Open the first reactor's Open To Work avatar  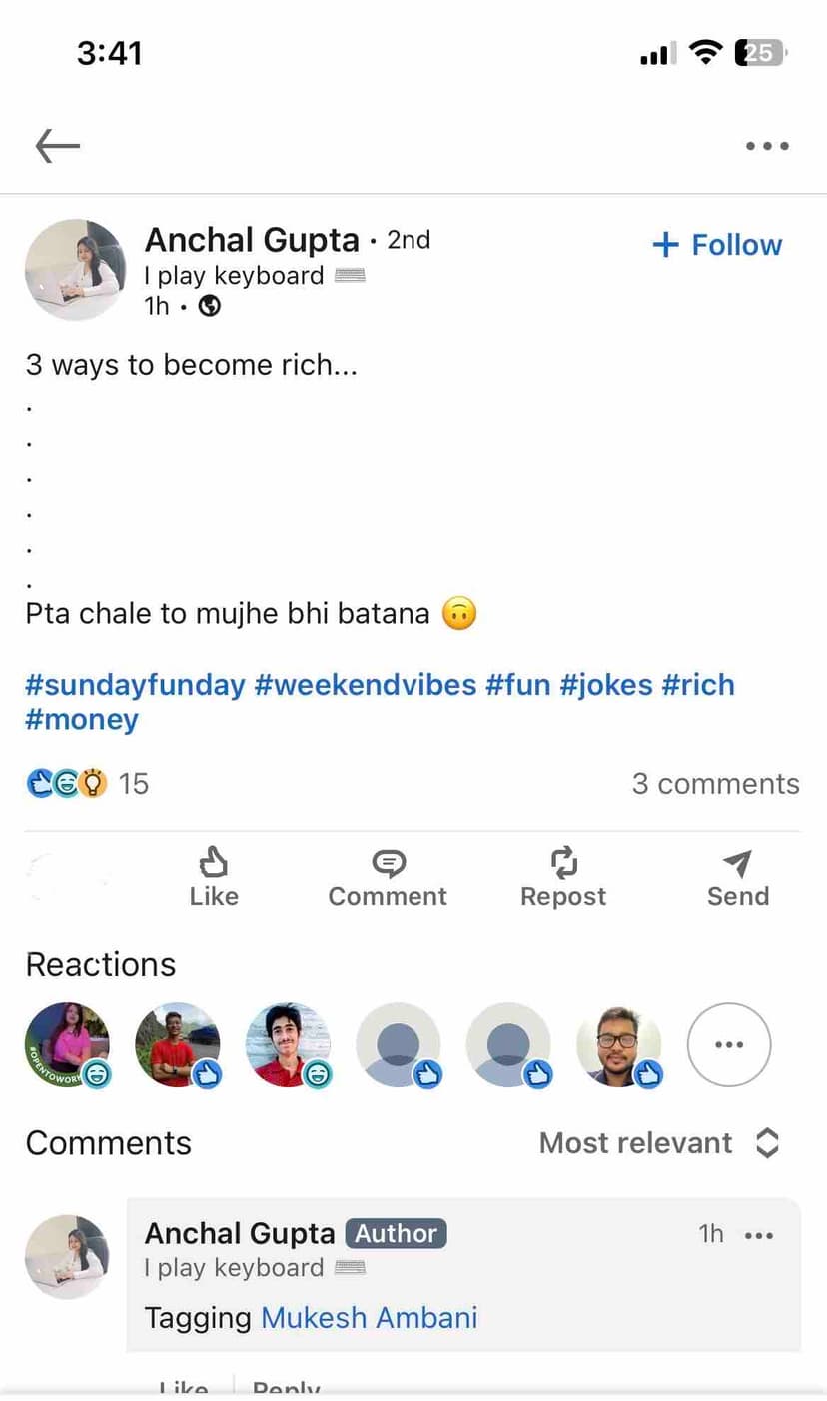click(67, 1044)
